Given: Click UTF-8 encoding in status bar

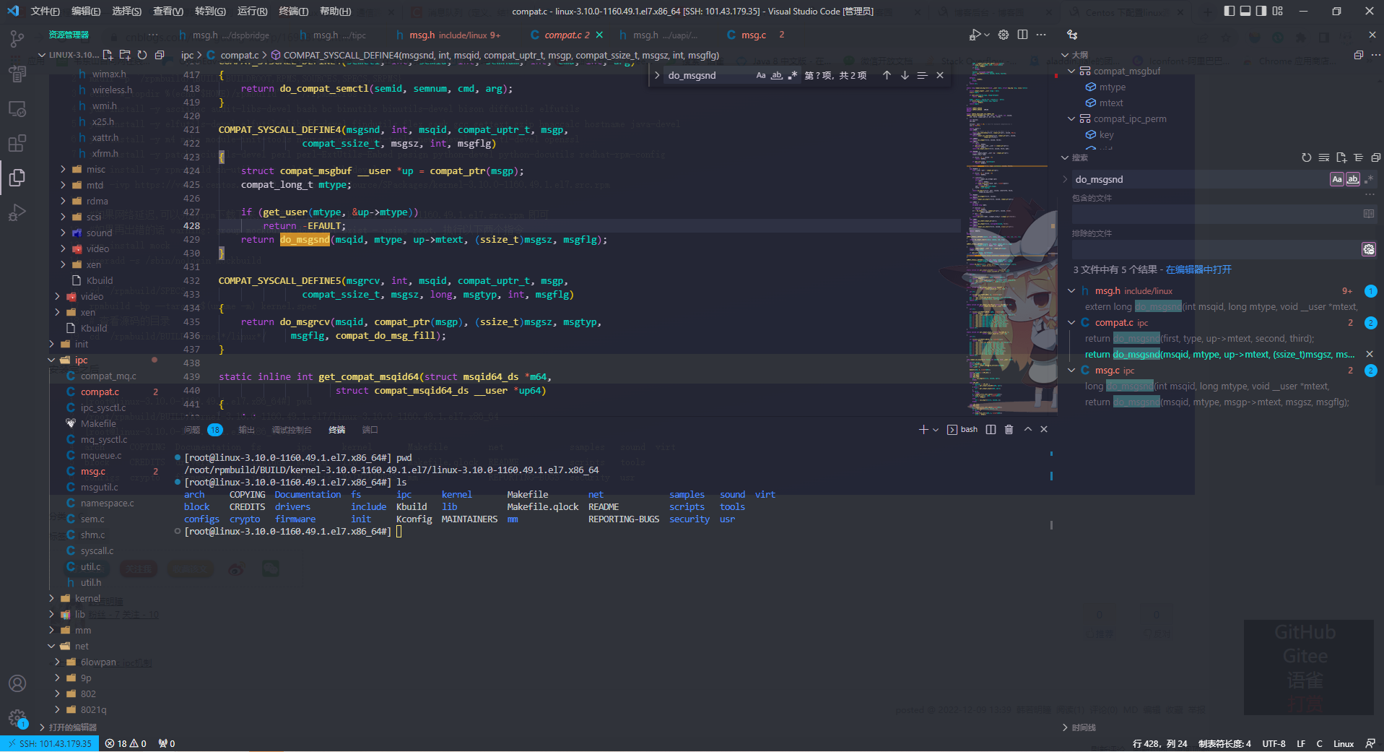Looking at the screenshot, I should click(1274, 743).
